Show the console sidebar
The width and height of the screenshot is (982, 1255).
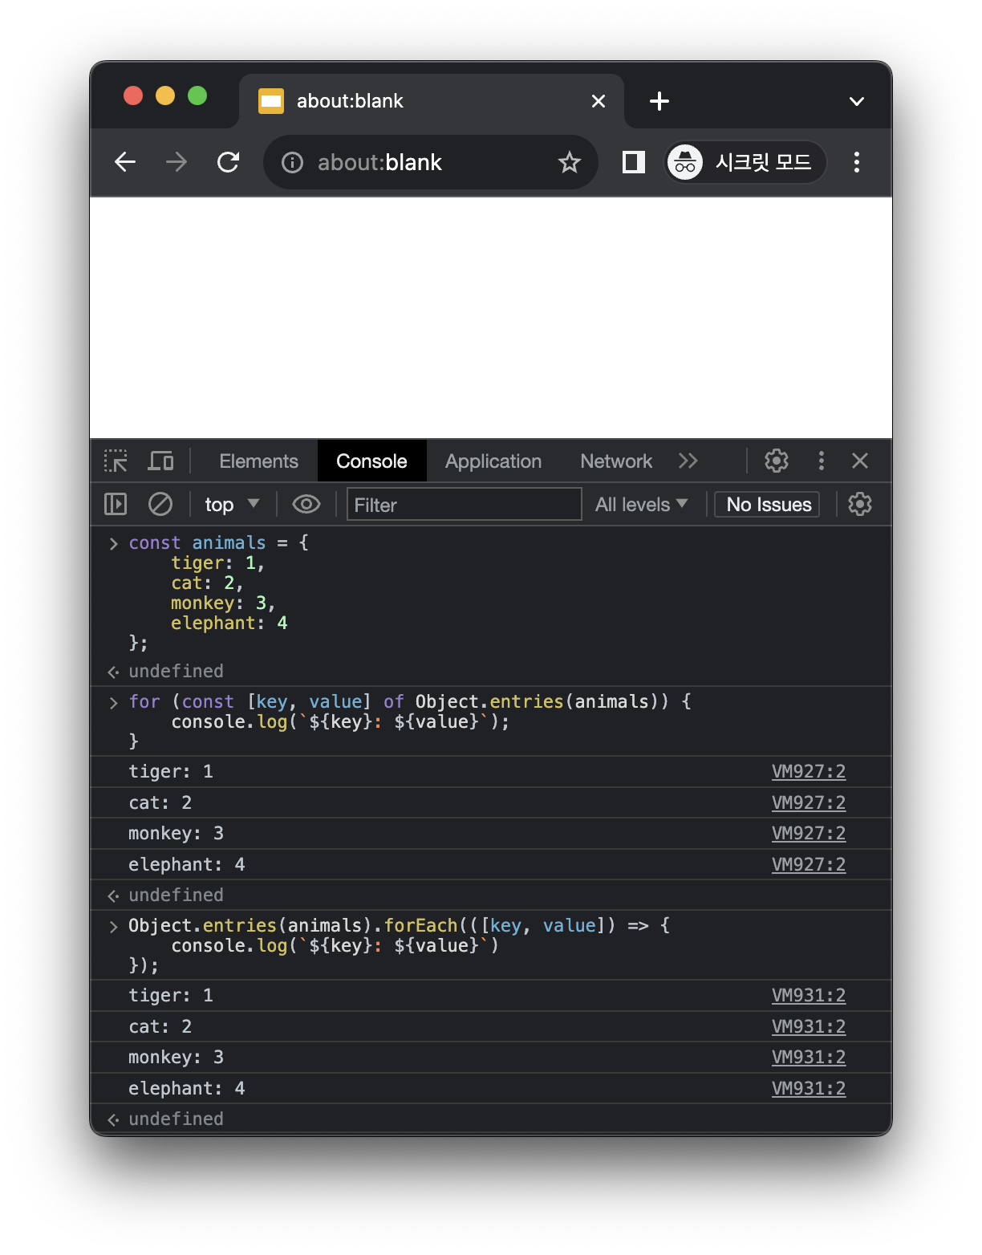pyautogui.click(x=116, y=504)
